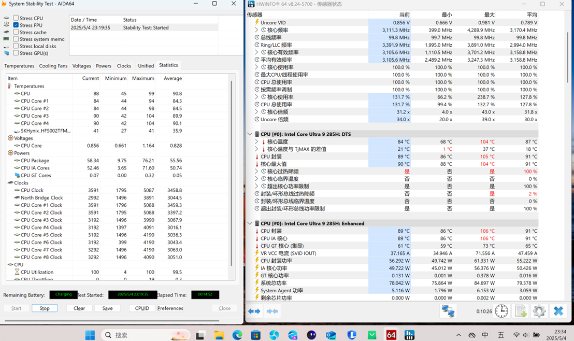Click Chinese input 中 indicator in tray
The height and width of the screenshot is (341, 574).
[x=485, y=335]
